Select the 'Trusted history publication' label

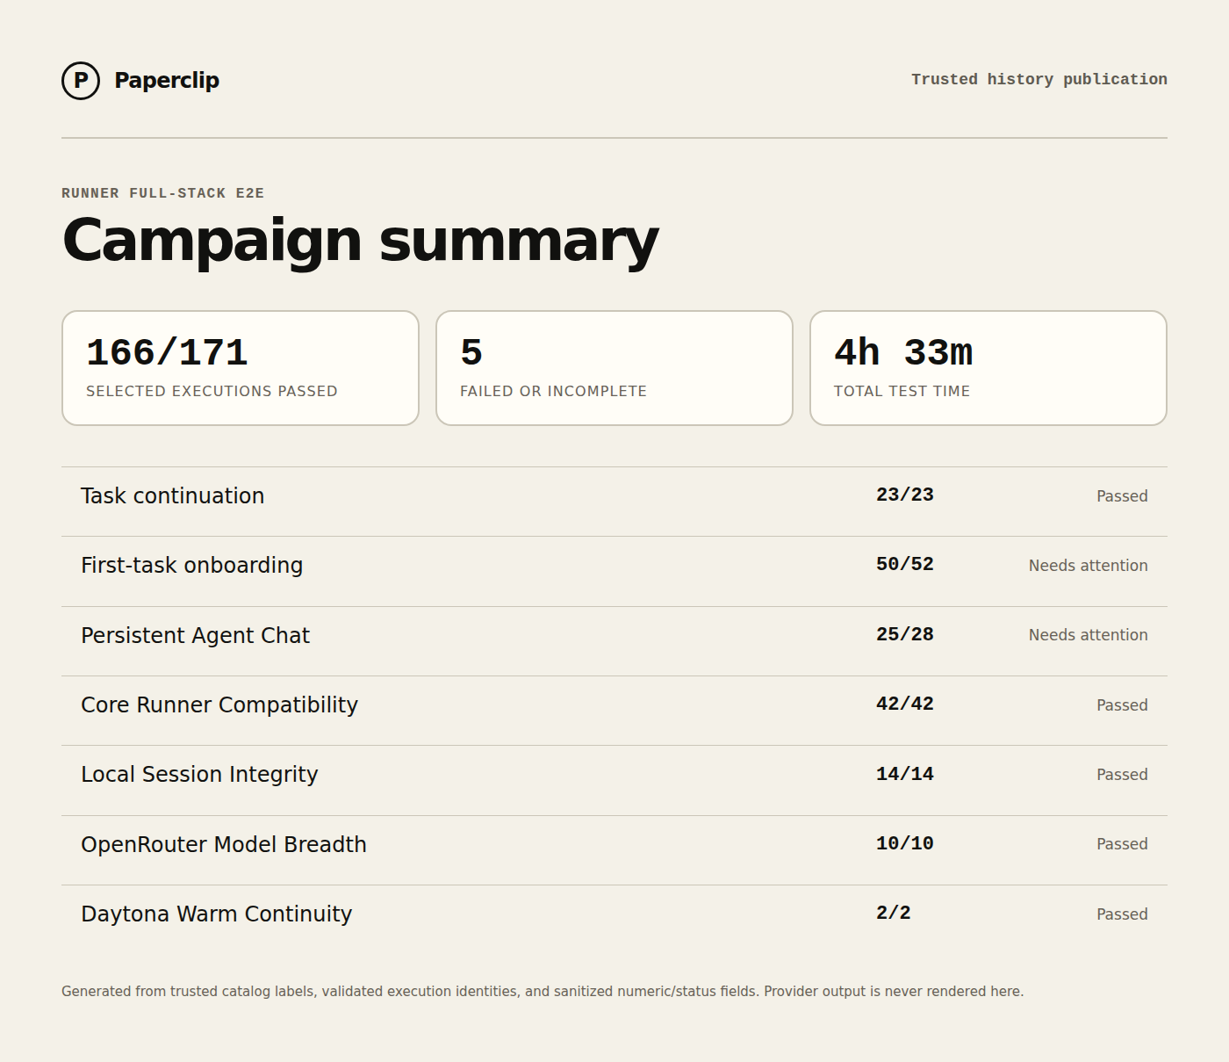tap(1039, 79)
